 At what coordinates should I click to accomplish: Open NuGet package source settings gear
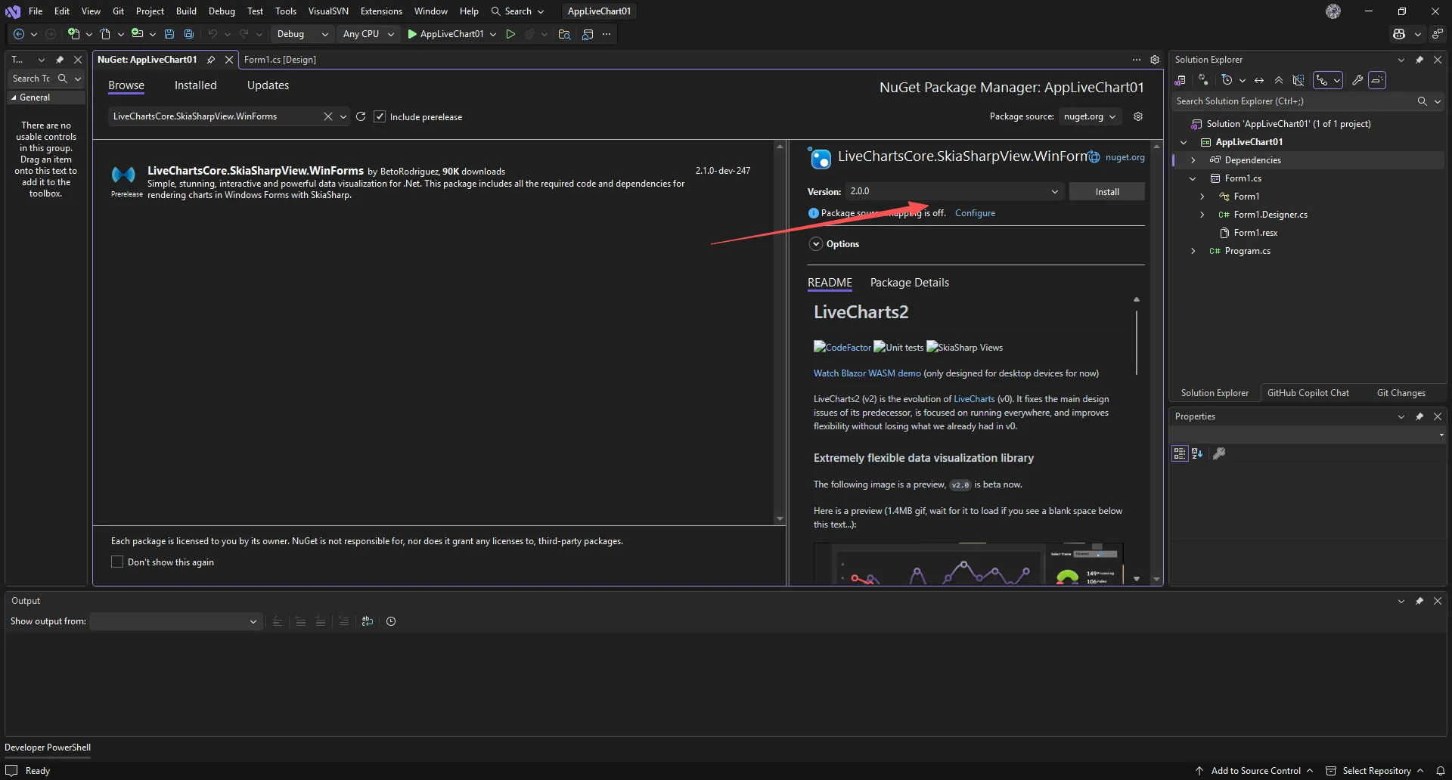pyautogui.click(x=1138, y=116)
